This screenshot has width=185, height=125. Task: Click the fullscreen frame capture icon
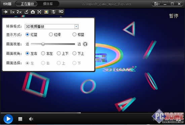(x=39, y=12)
